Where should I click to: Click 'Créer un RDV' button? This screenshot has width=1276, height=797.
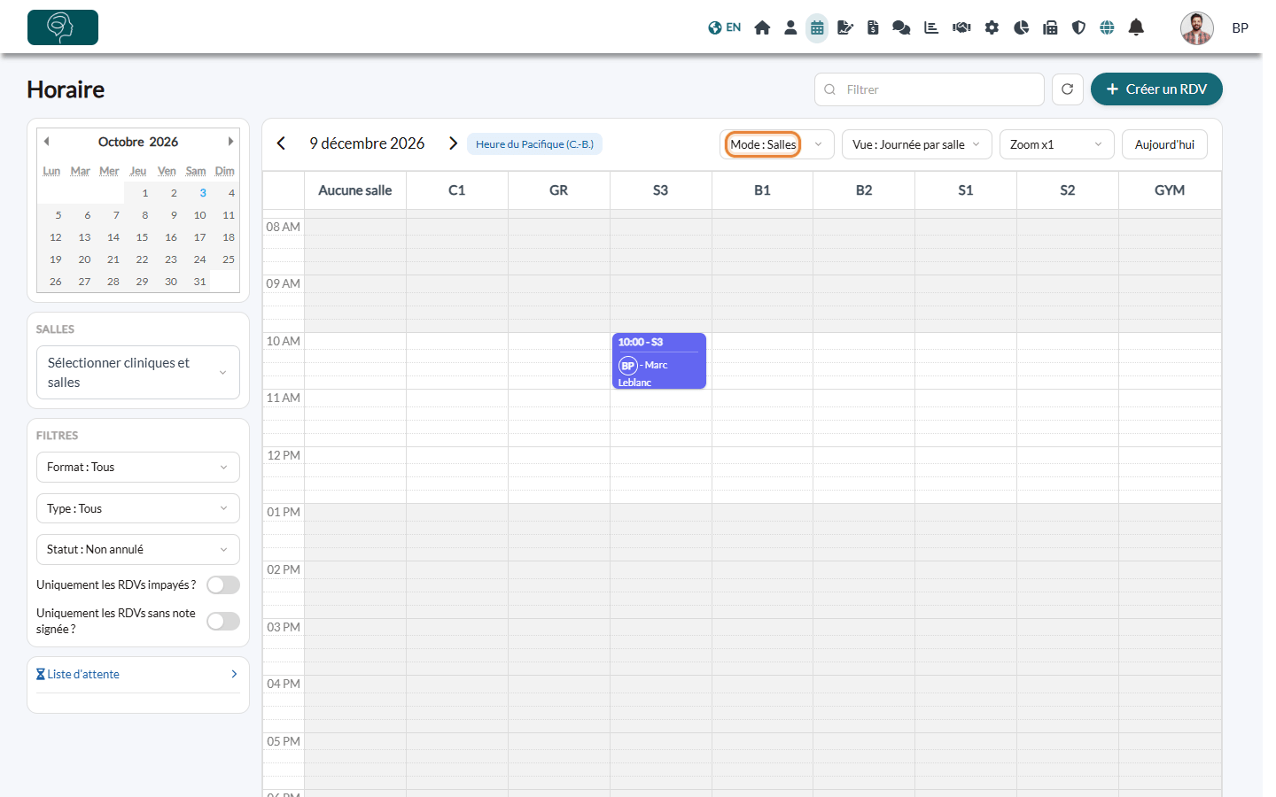tap(1156, 89)
